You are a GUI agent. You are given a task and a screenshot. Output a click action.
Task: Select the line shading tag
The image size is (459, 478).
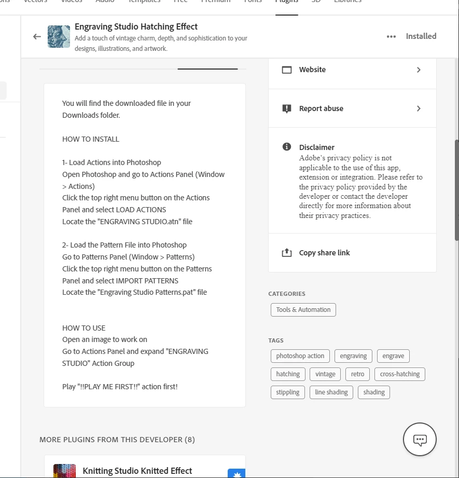tap(331, 392)
